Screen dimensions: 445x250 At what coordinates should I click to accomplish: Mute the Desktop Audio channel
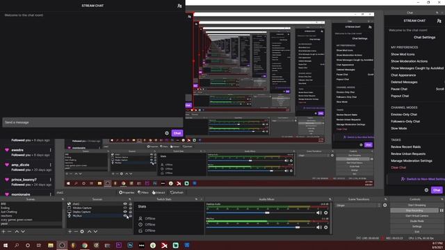pyautogui.click(x=319, y=212)
